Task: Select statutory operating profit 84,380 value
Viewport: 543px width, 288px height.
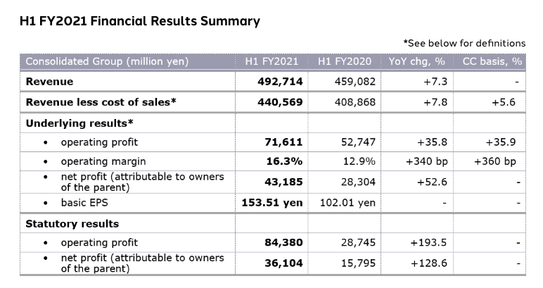Action: 283,242
